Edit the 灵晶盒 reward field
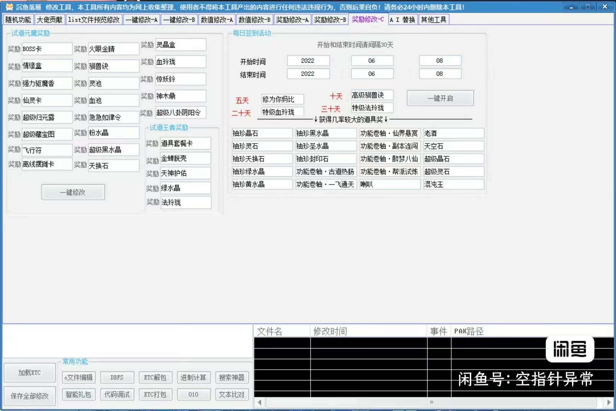This screenshot has height=411, width=616. 181,45
